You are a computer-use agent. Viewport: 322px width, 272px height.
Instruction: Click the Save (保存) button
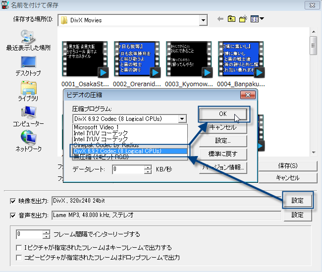(287, 166)
